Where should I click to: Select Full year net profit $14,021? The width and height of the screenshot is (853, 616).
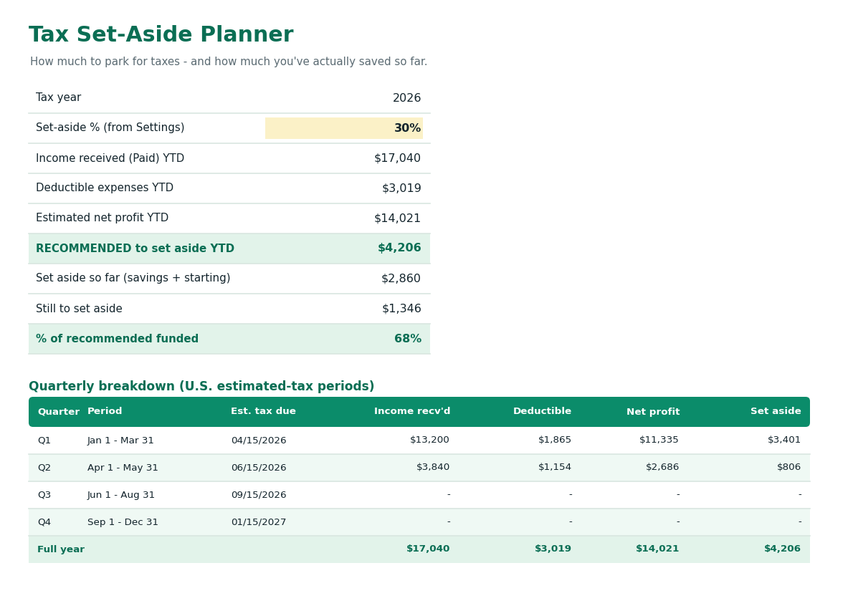click(657, 549)
